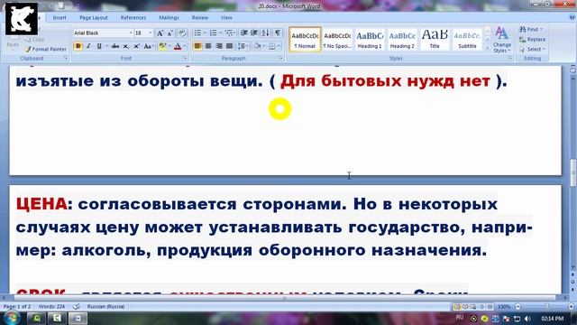This screenshot has width=577, height=325.
Task: Apply the Title style
Action: (x=435, y=39)
